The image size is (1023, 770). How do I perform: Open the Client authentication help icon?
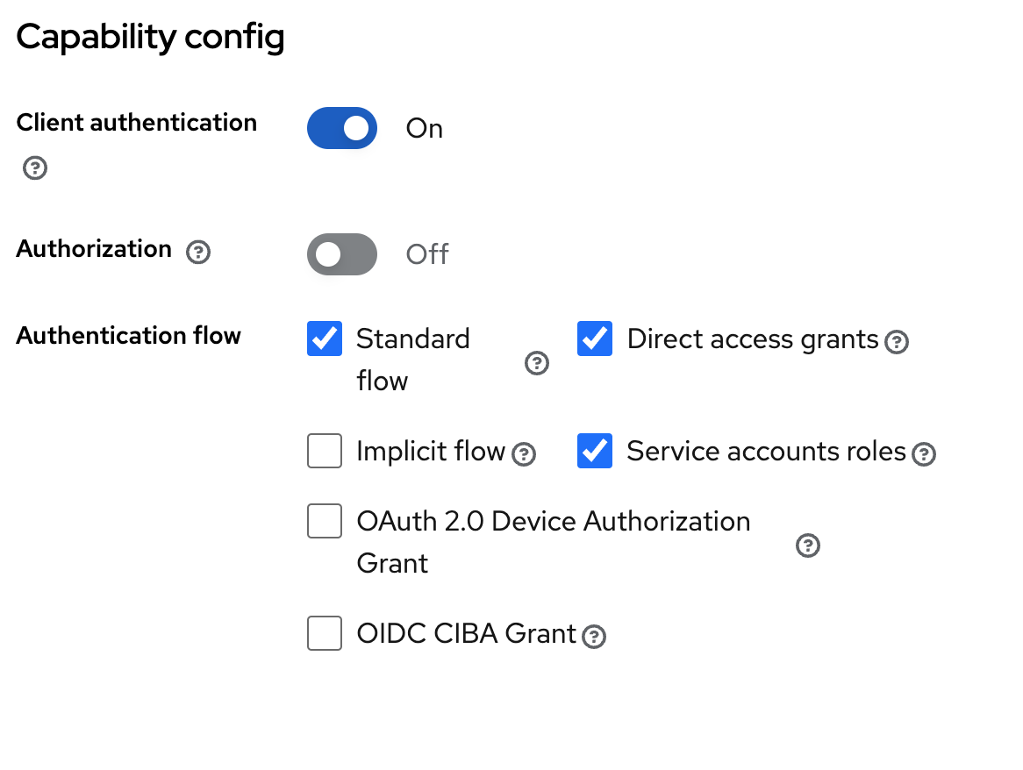[34, 168]
